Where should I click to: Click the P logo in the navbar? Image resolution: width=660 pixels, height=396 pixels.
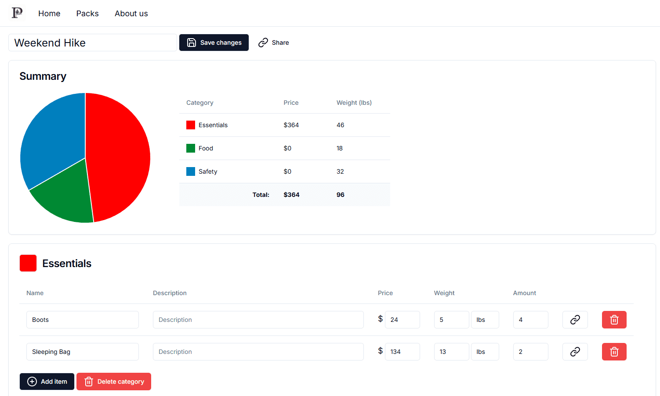(x=17, y=13)
